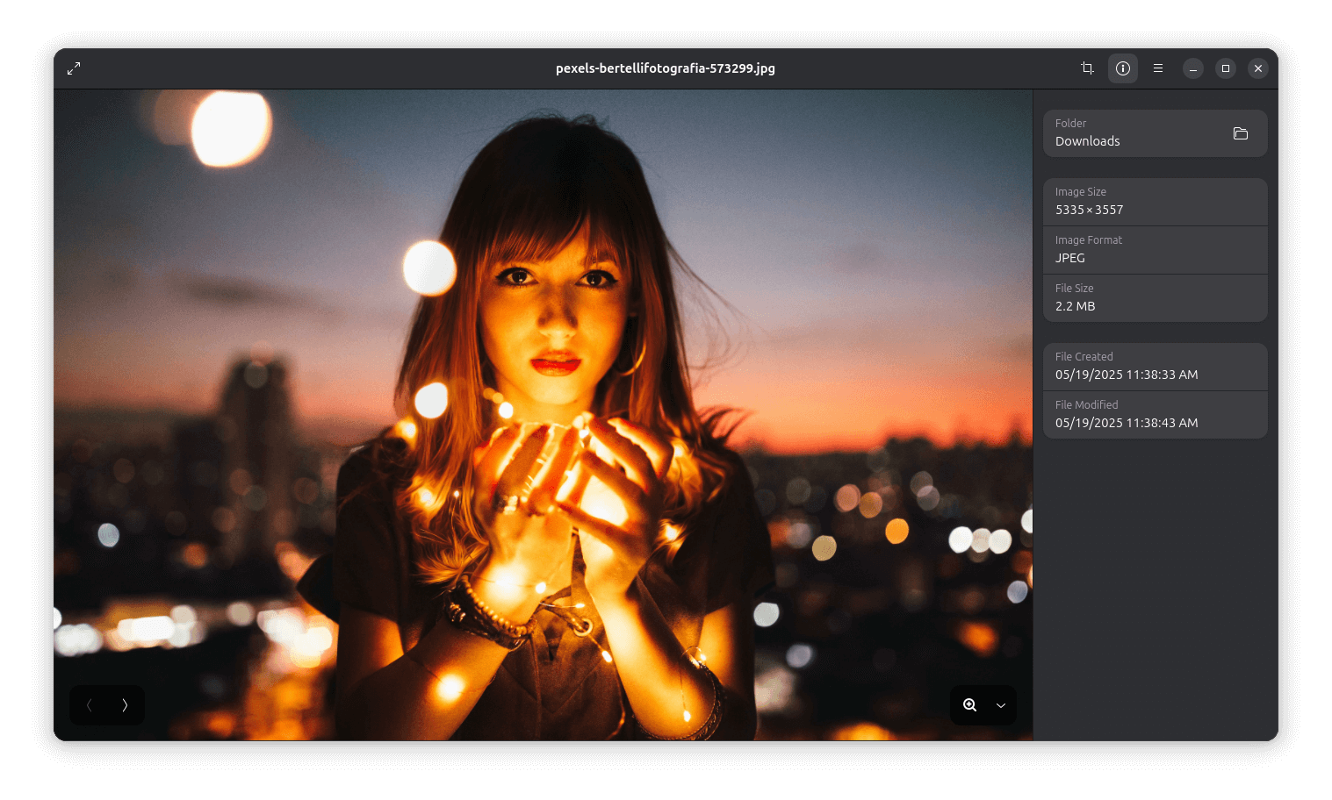Select the filename in the title bar

665,68
